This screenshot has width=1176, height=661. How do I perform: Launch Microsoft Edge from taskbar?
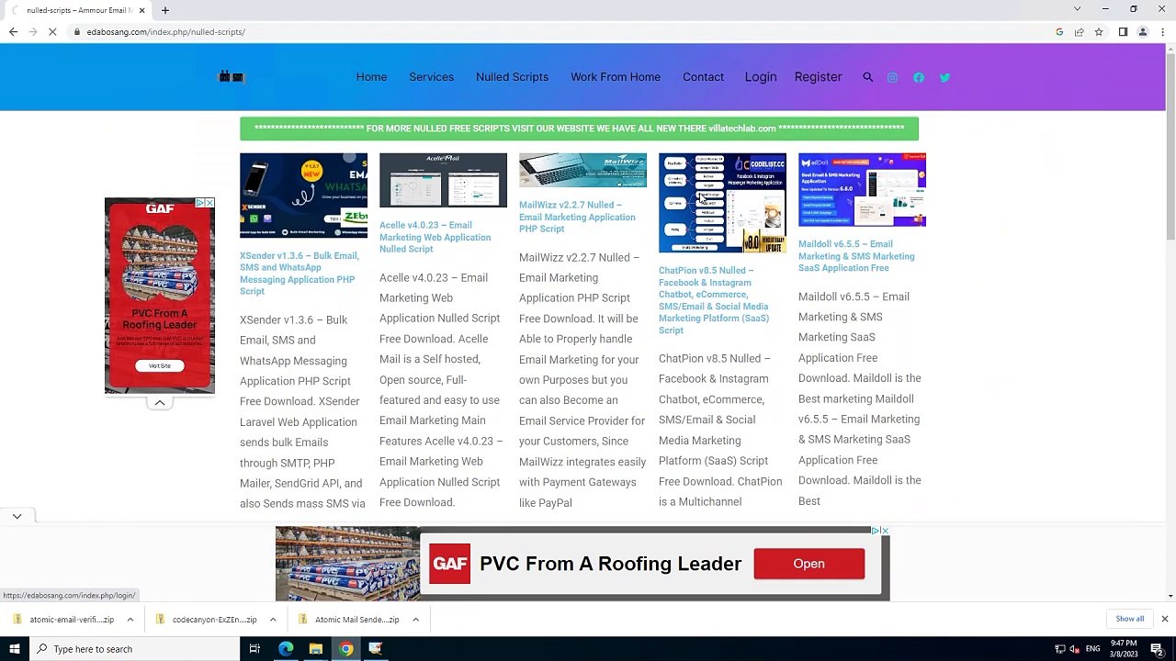(x=286, y=649)
